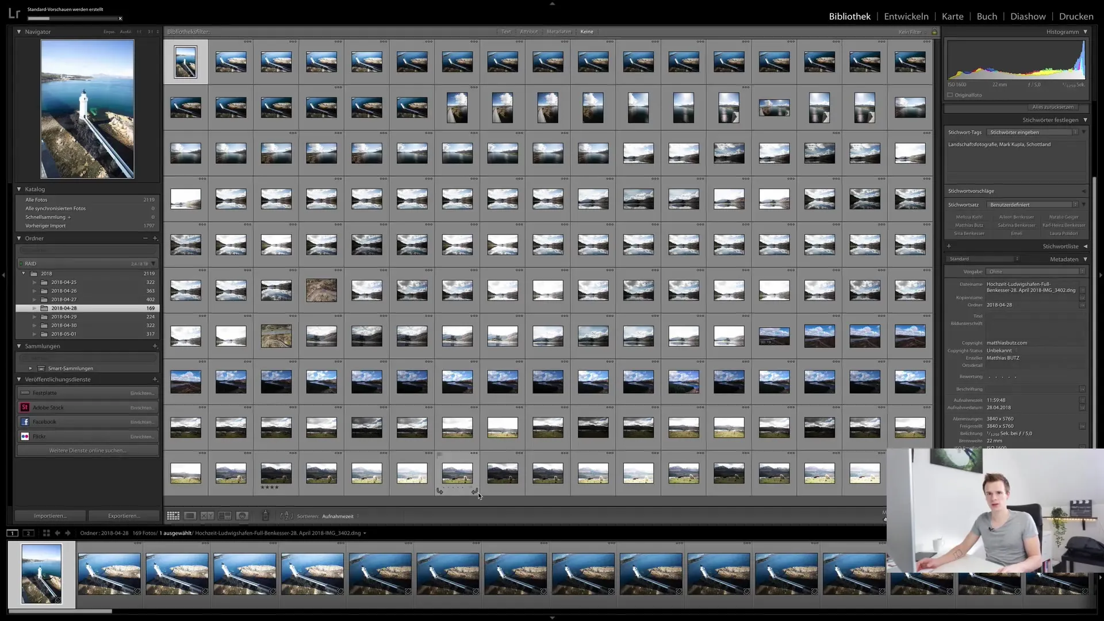
Task: Collapse the Sammlungen panel
Action: click(x=19, y=346)
